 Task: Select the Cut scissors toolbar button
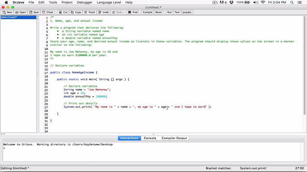pos(63,12)
